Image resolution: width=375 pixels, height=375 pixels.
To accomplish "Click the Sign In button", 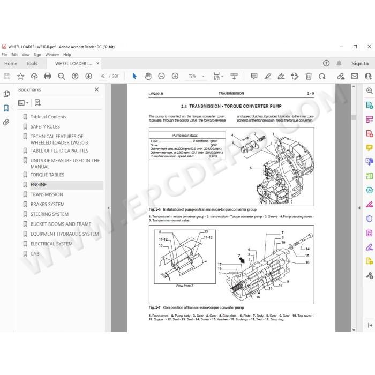I will 359,63.
